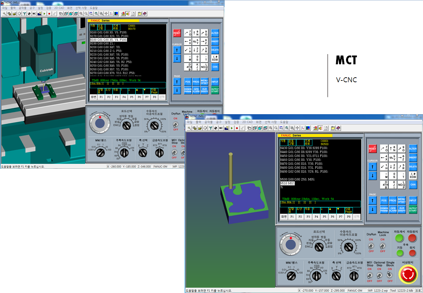Click the funnel-shaped icon in the back window toolbar
This screenshot has width=423, height=293.
pyautogui.click(x=24, y=14)
